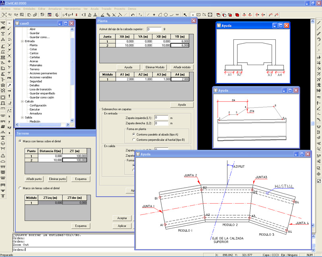The width and height of the screenshot is (322, 257).
Task: Choose 'Contorno perpendicular al hastial (tipo B)'
Action: point(134,140)
